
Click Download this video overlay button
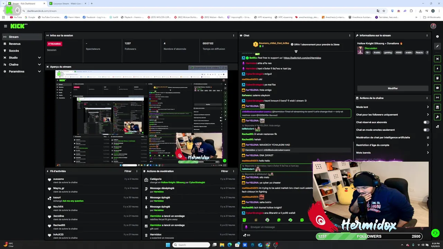click(206, 67)
